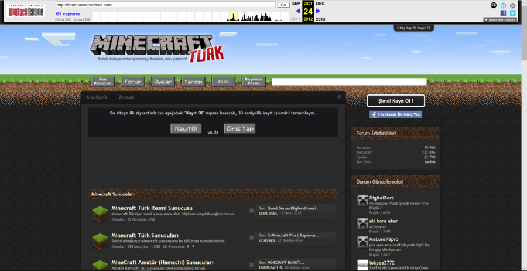The width and height of the screenshot is (527, 271).
Task: Click the page vertical scrollbar
Action: (x=524, y=135)
